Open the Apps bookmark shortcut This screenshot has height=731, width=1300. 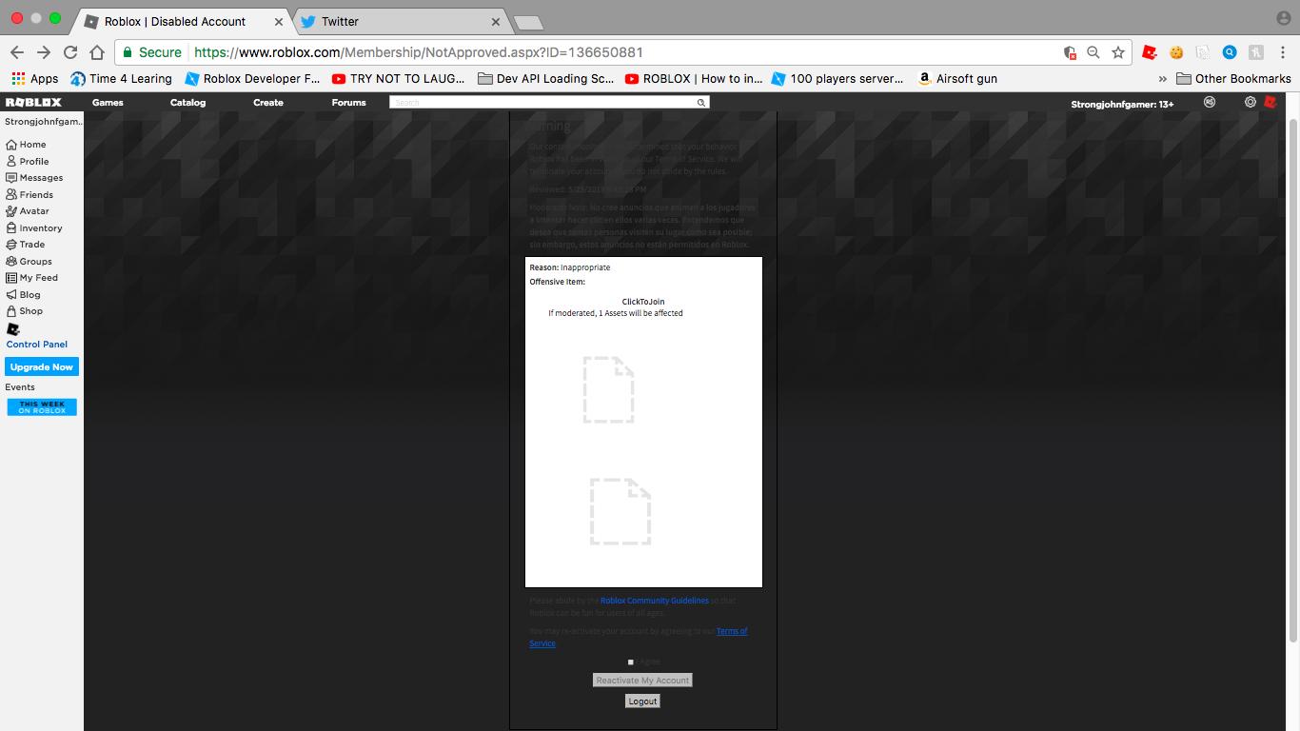click(x=34, y=79)
